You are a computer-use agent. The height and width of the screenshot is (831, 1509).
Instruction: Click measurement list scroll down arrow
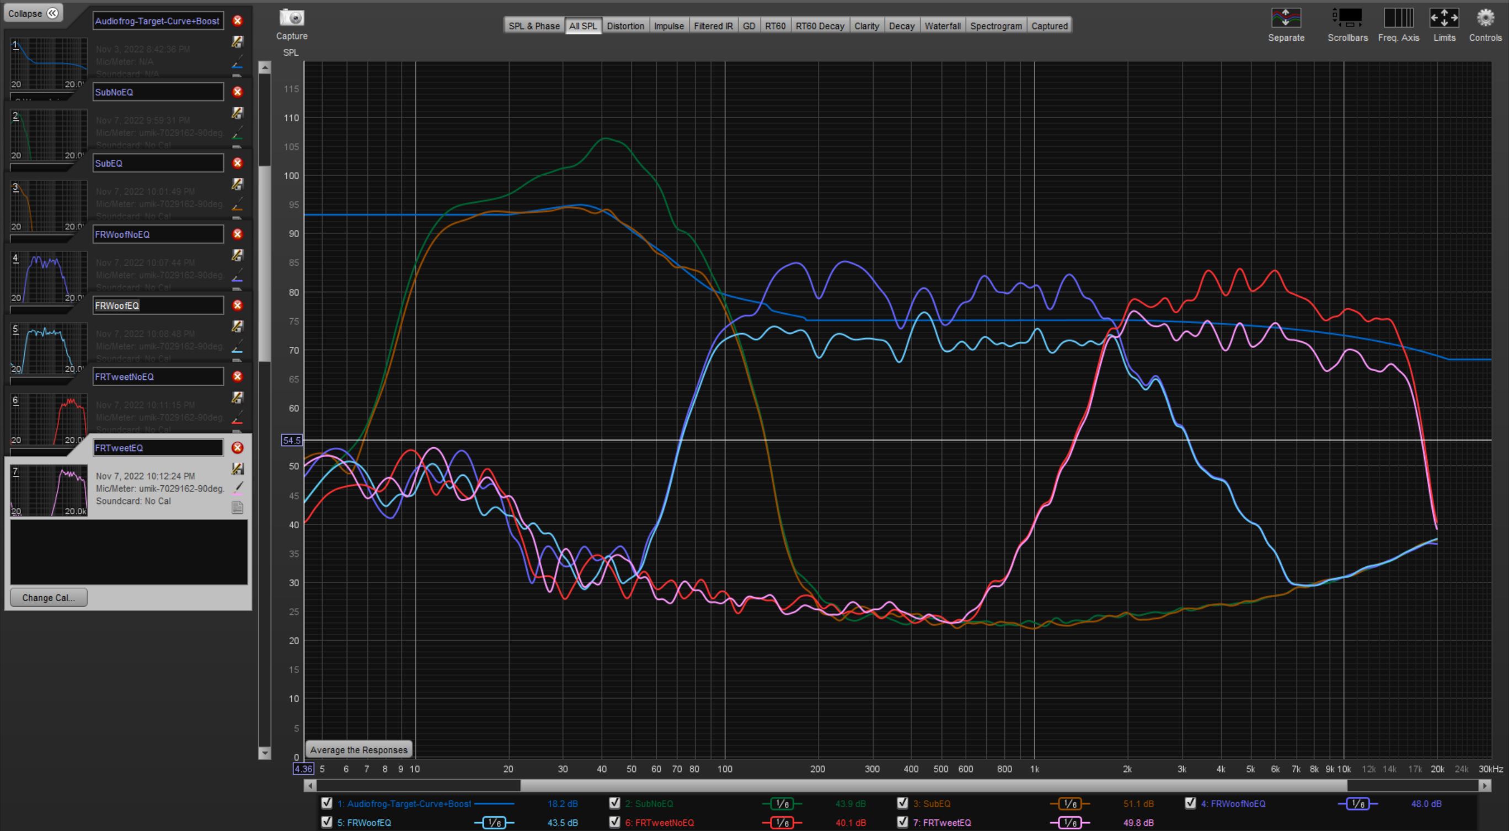(265, 753)
